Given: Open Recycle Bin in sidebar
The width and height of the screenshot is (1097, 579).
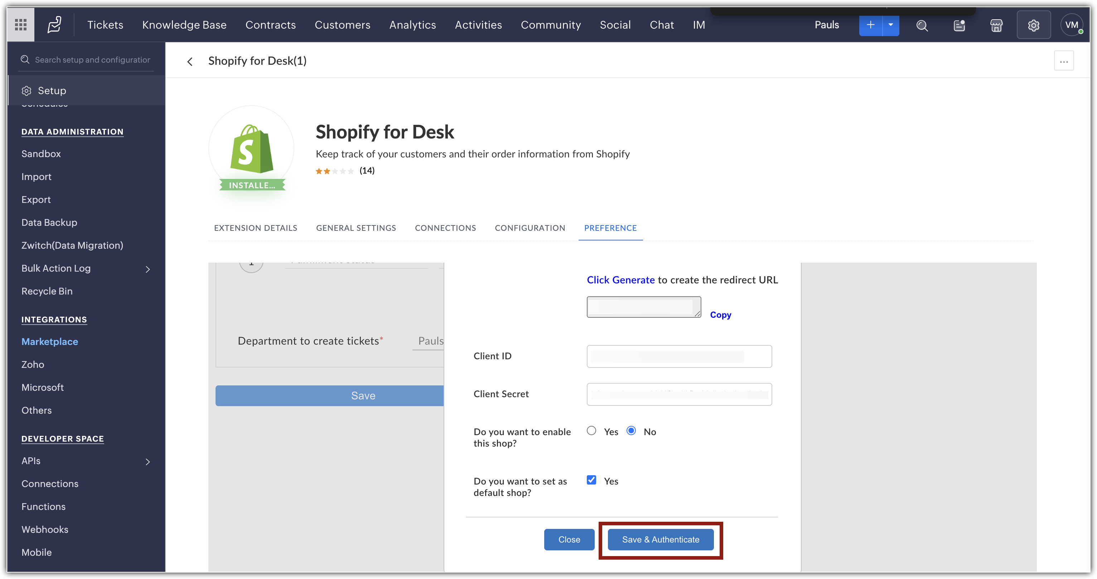Looking at the screenshot, I should (47, 291).
